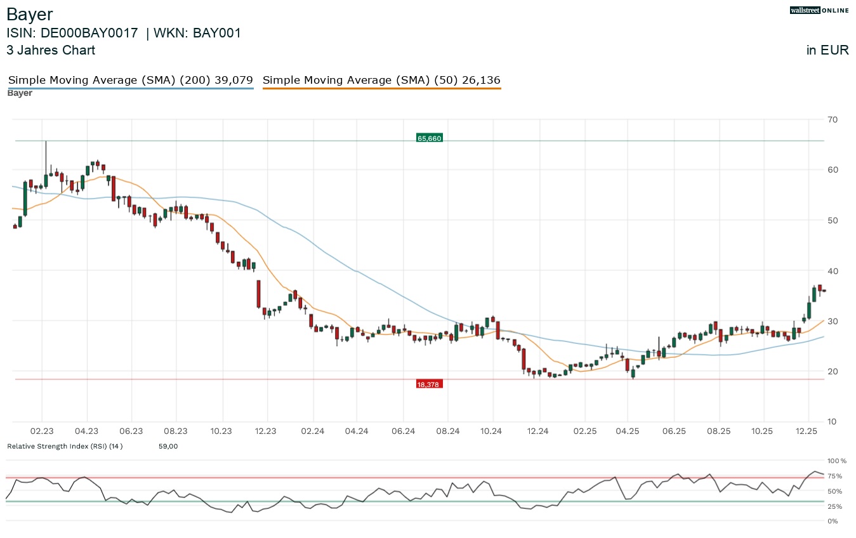
Task: Select the 65,660 high price marker
Action: pos(429,137)
